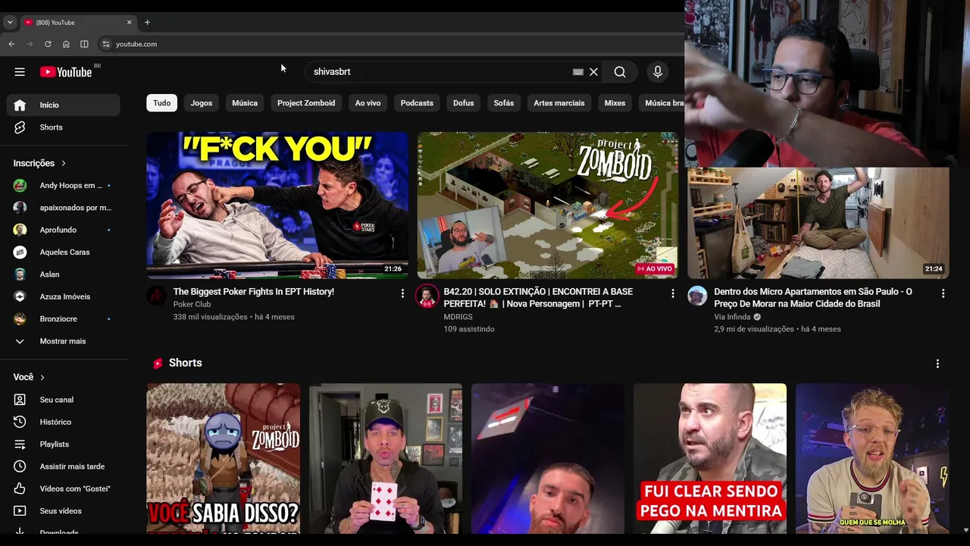The image size is (970, 546).
Task: Toggle the browser side panel icon
Action: pos(84,44)
